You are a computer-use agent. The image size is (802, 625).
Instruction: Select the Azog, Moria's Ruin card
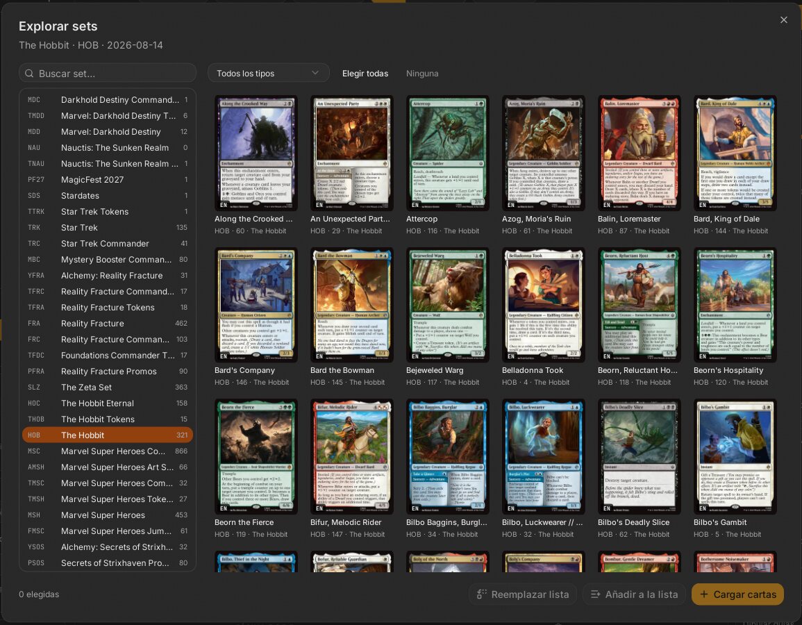[x=543, y=153]
